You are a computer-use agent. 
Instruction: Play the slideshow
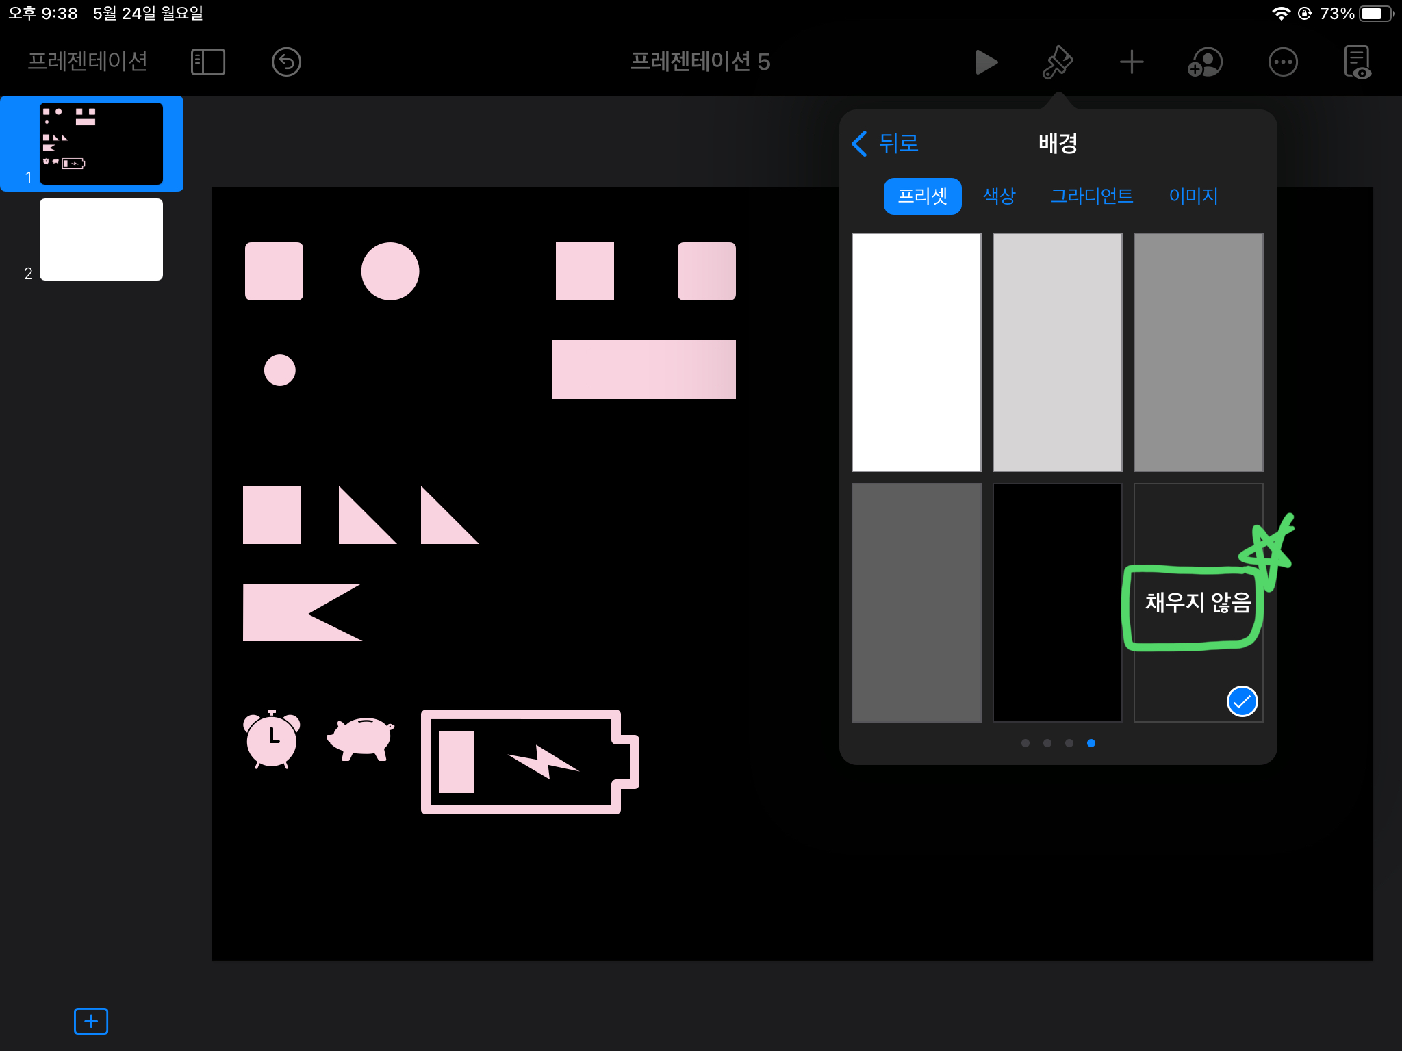pos(986,62)
